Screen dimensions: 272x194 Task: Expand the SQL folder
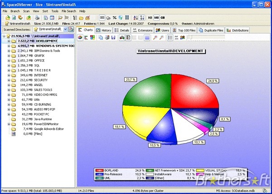(9, 66)
